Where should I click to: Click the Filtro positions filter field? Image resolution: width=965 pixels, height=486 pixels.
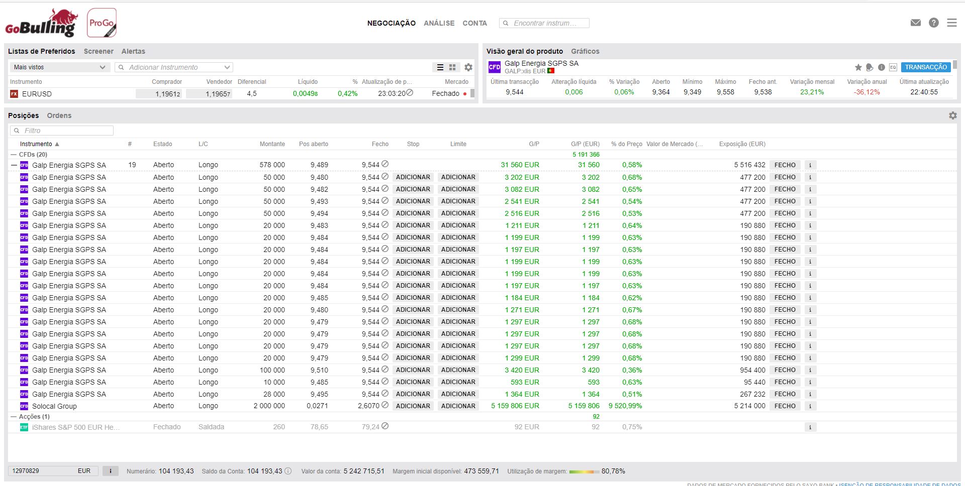pos(62,131)
